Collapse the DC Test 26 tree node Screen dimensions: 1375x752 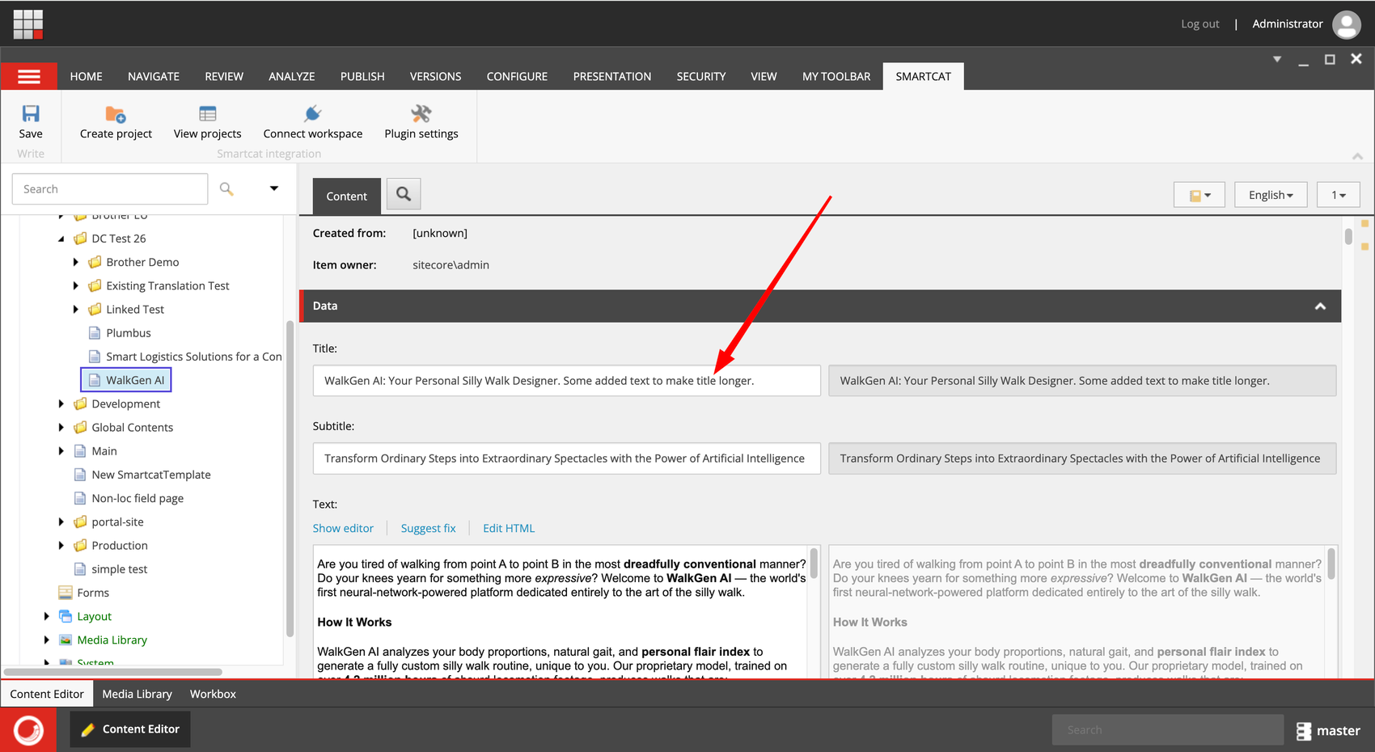pos(61,239)
